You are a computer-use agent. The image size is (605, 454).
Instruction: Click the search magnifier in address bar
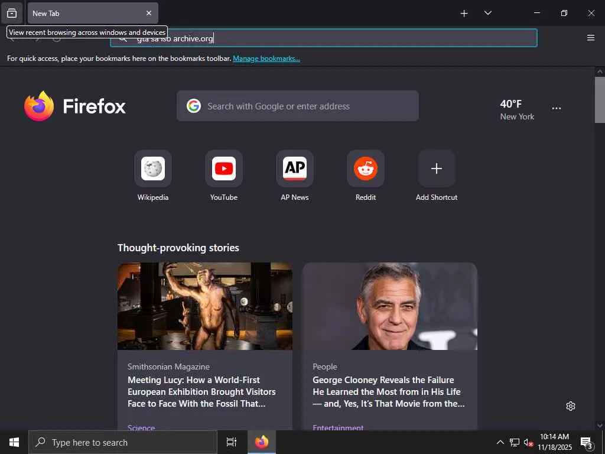point(123,38)
